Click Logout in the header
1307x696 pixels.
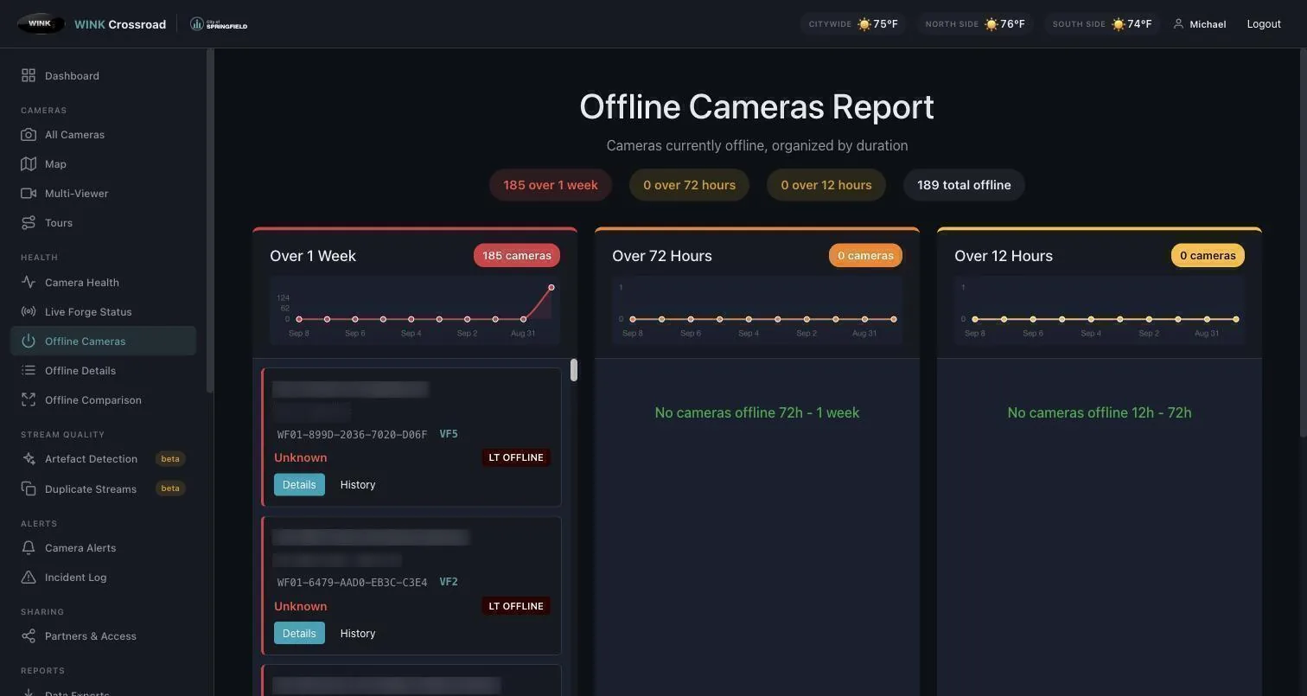1264,24
